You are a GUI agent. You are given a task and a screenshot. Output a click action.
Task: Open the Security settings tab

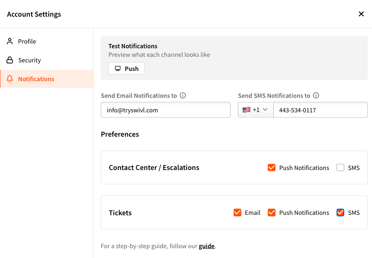tap(47, 60)
